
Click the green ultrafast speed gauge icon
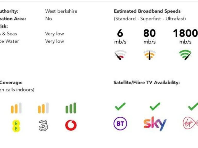[x=185, y=55]
